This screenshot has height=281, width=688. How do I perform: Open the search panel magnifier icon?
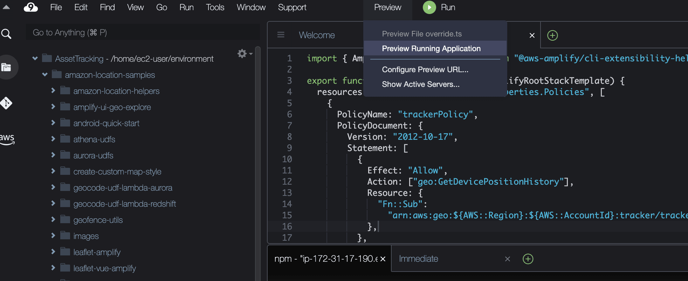pyautogui.click(x=6, y=34)
